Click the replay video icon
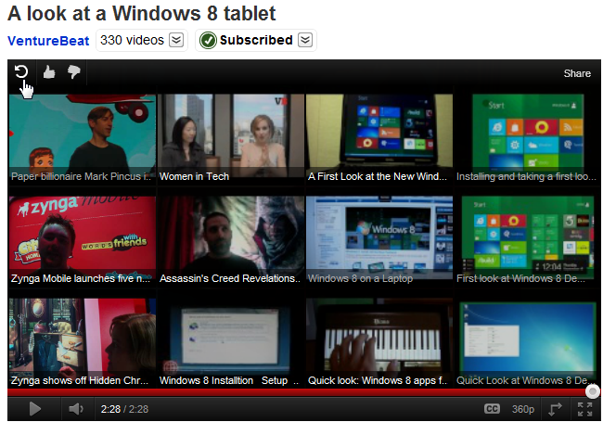603x422 pixels. pyautogui.click(x=21, y=71)
